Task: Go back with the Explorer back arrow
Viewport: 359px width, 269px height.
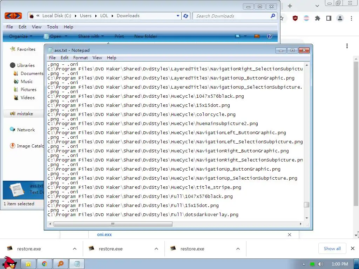Action: (9, 16)
